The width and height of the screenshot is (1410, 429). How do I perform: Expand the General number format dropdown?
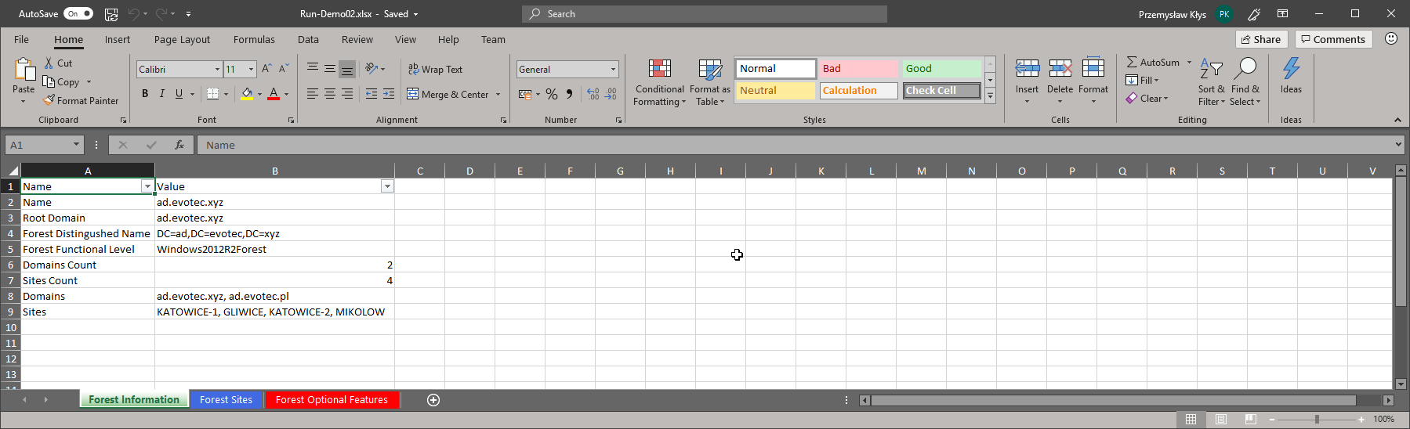coord(613,70)
